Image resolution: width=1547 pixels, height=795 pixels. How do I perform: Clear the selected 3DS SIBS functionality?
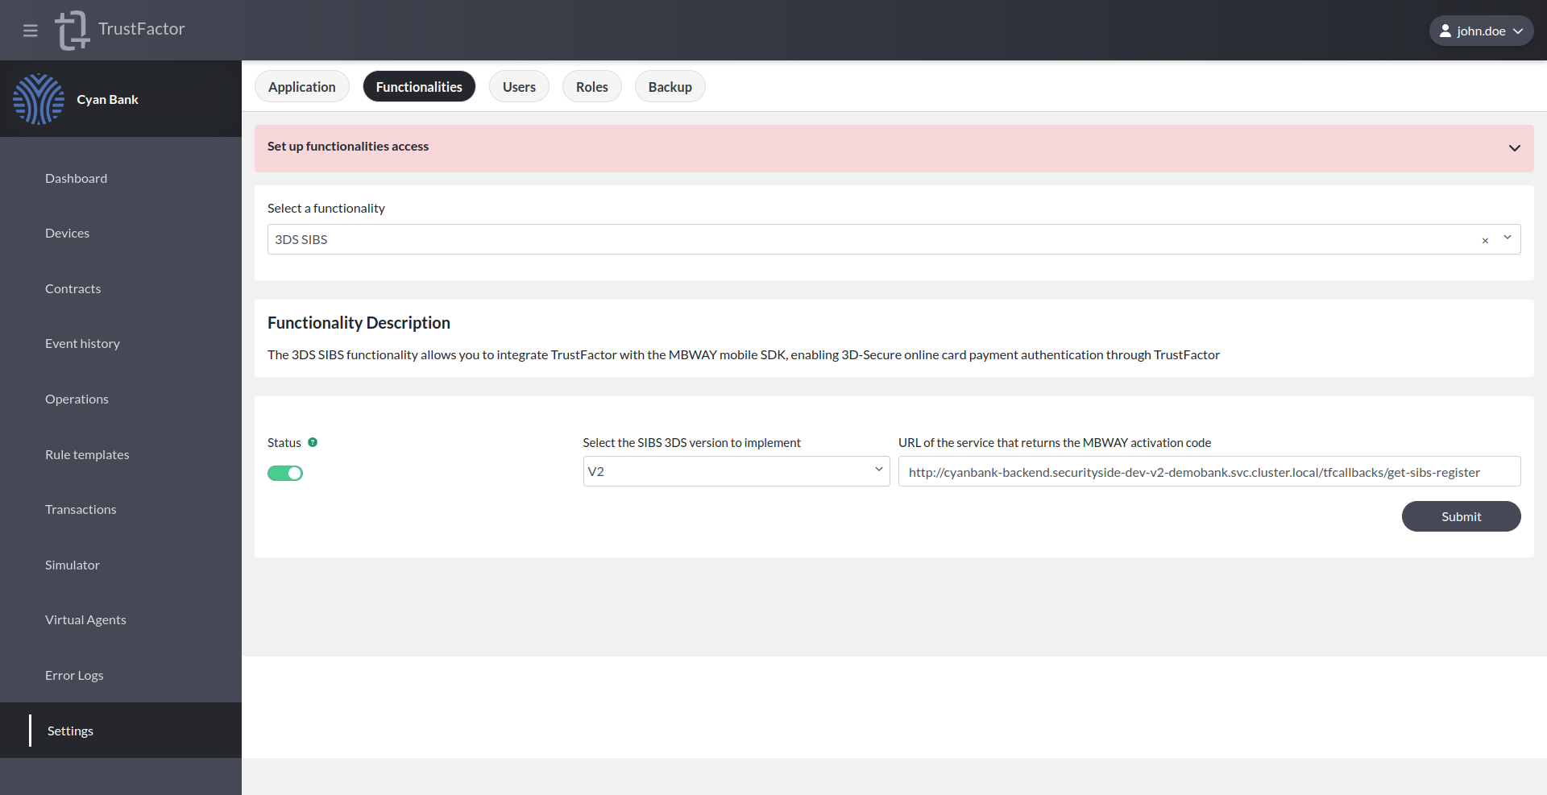pos(1485,241)
